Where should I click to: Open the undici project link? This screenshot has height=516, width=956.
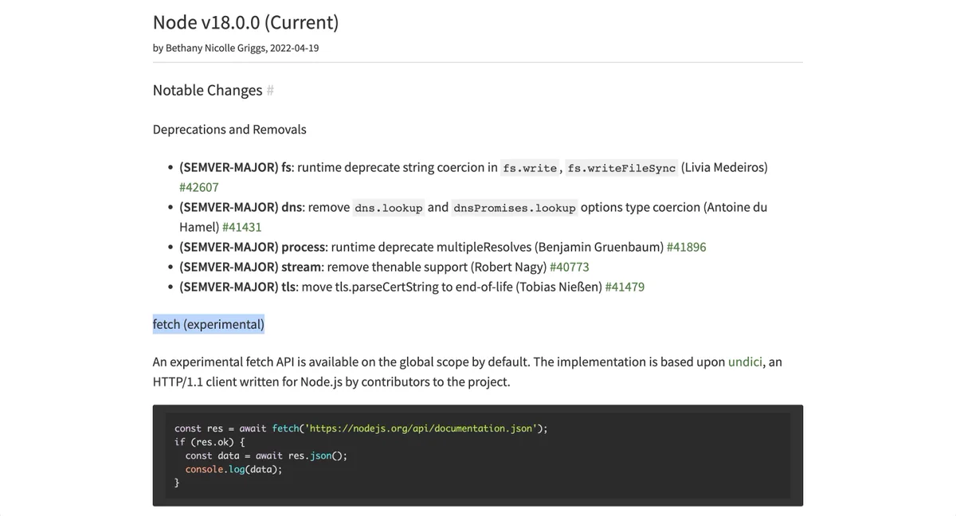(746, 362)
